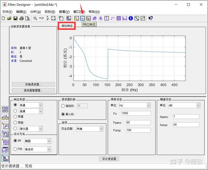208x170 pixels.
Task: Open the 目标(R) menu
Action: (50, 12)
